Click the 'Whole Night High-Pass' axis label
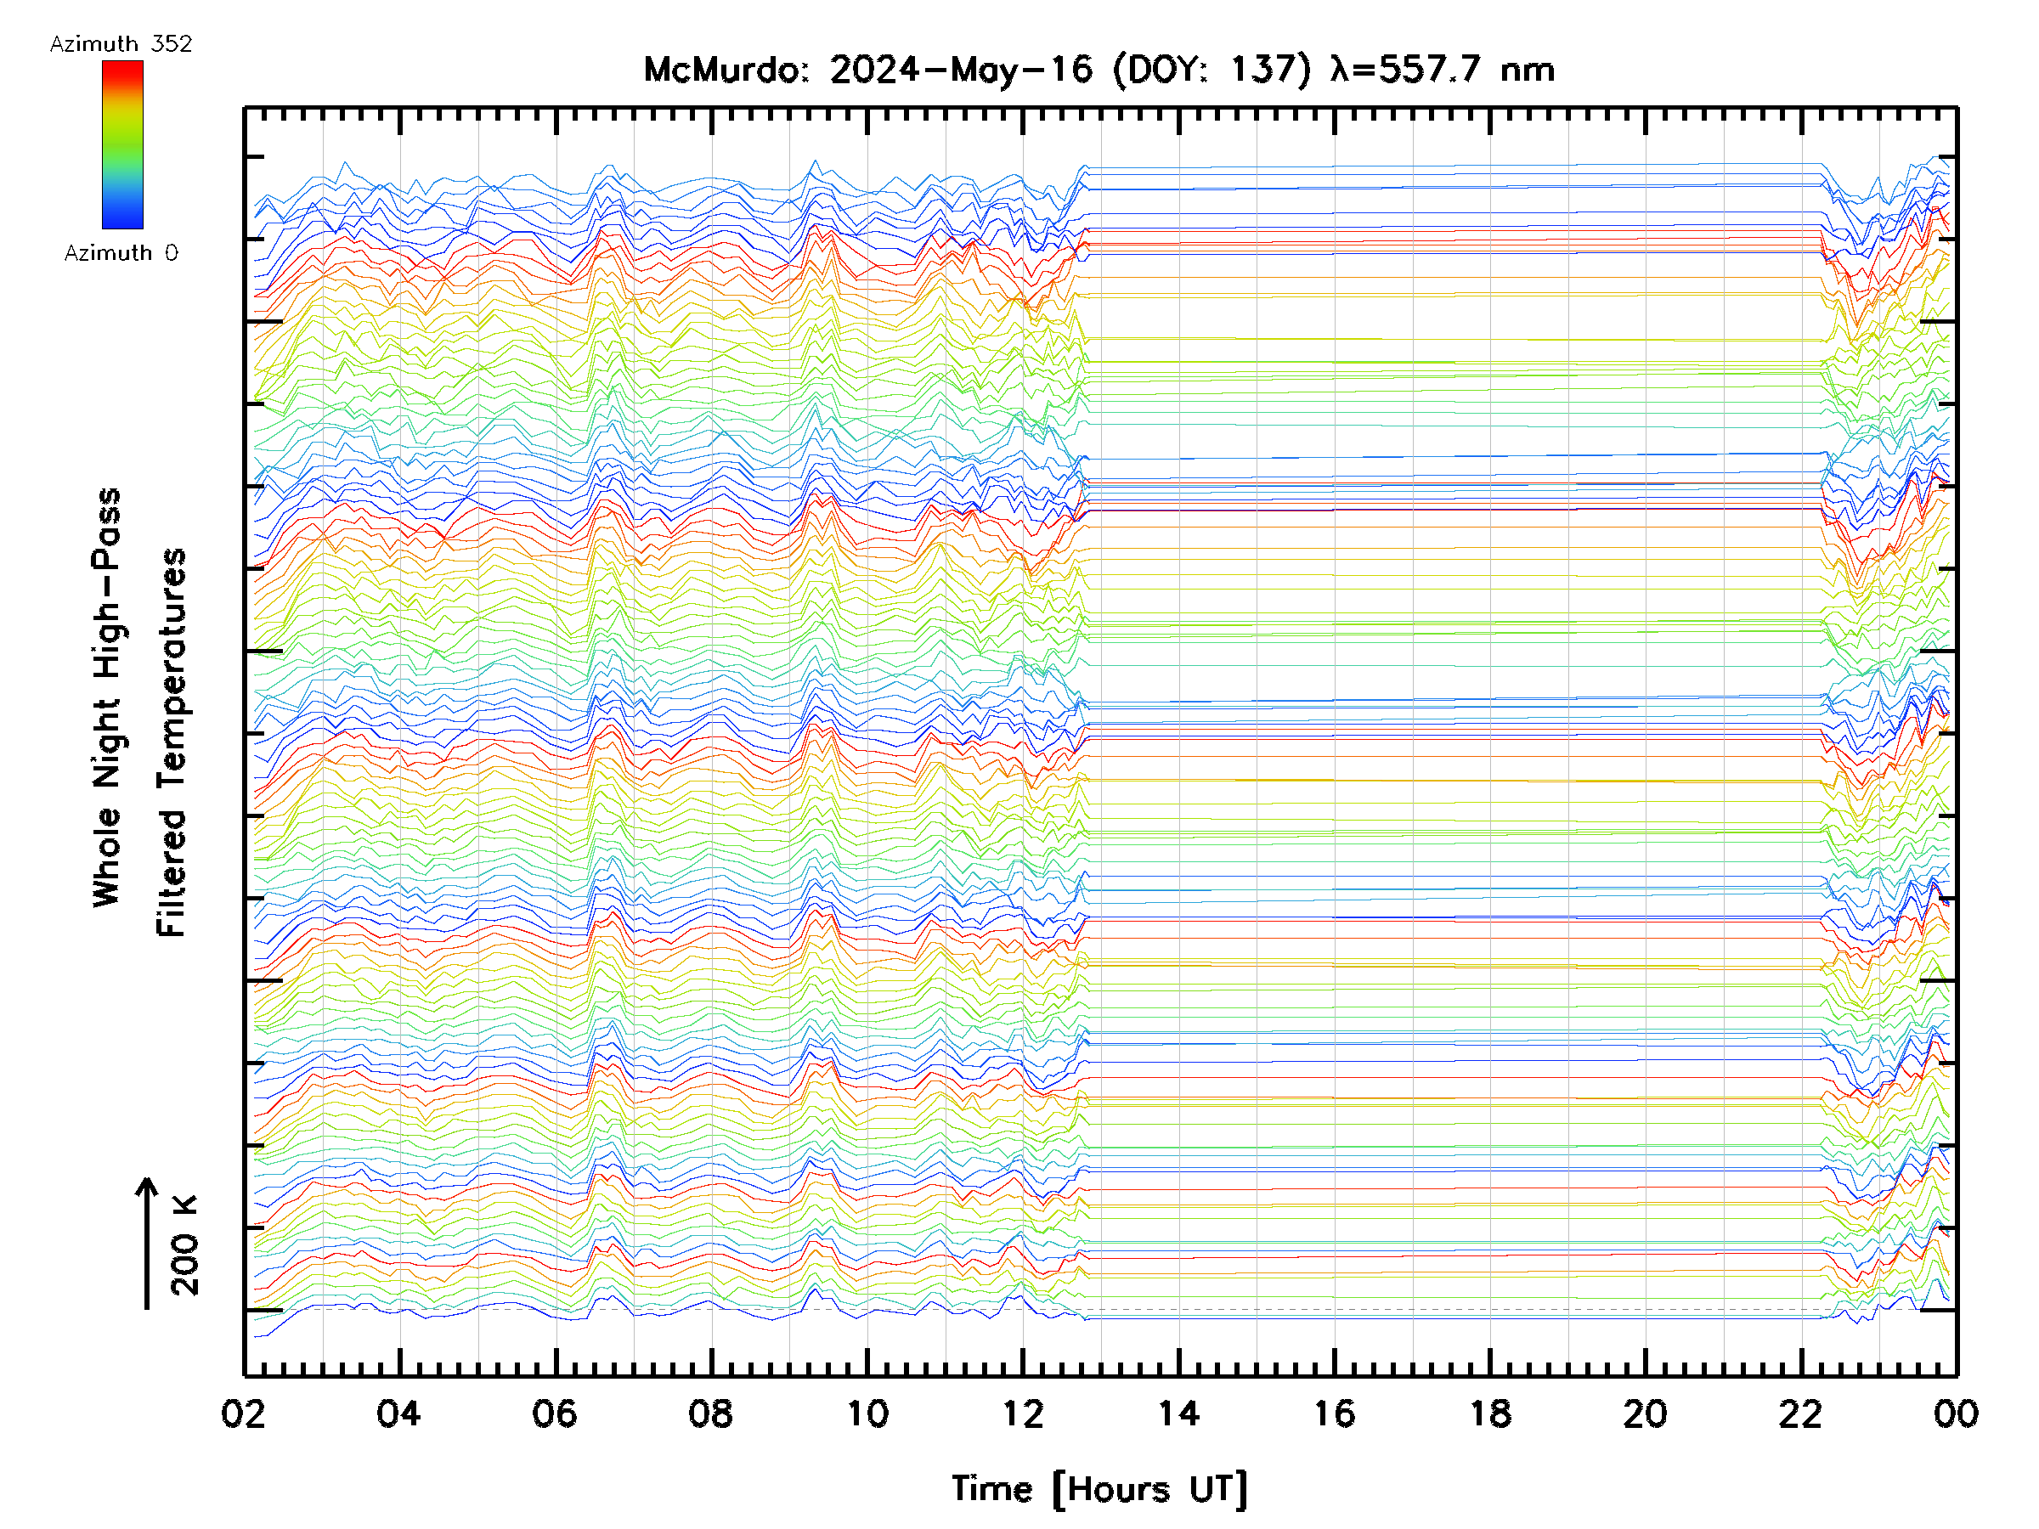Screen dimensions: 2039x1529 click(108, 697)
